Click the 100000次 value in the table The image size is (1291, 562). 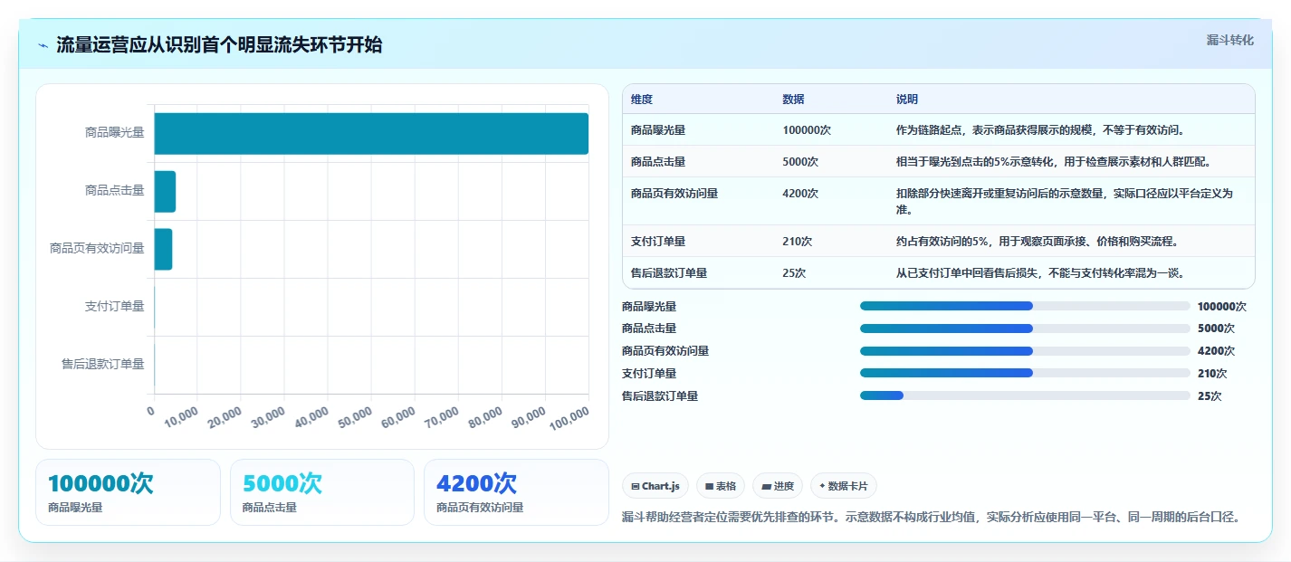coord(808,130)
